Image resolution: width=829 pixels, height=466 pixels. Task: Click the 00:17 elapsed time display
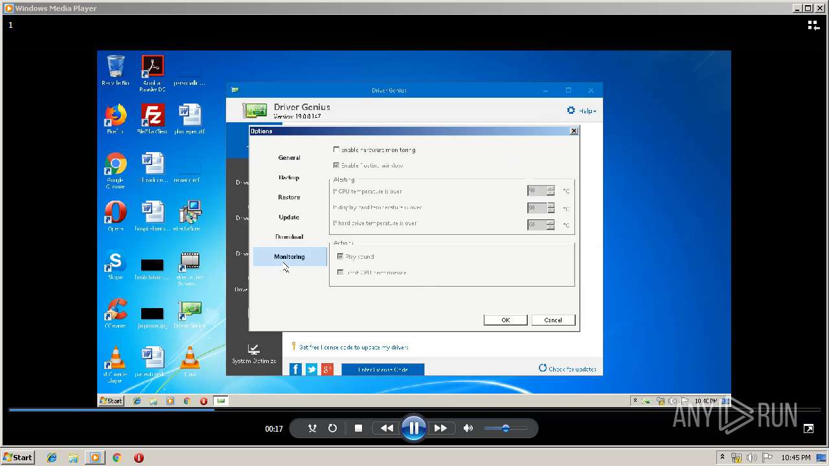point(274,428)
